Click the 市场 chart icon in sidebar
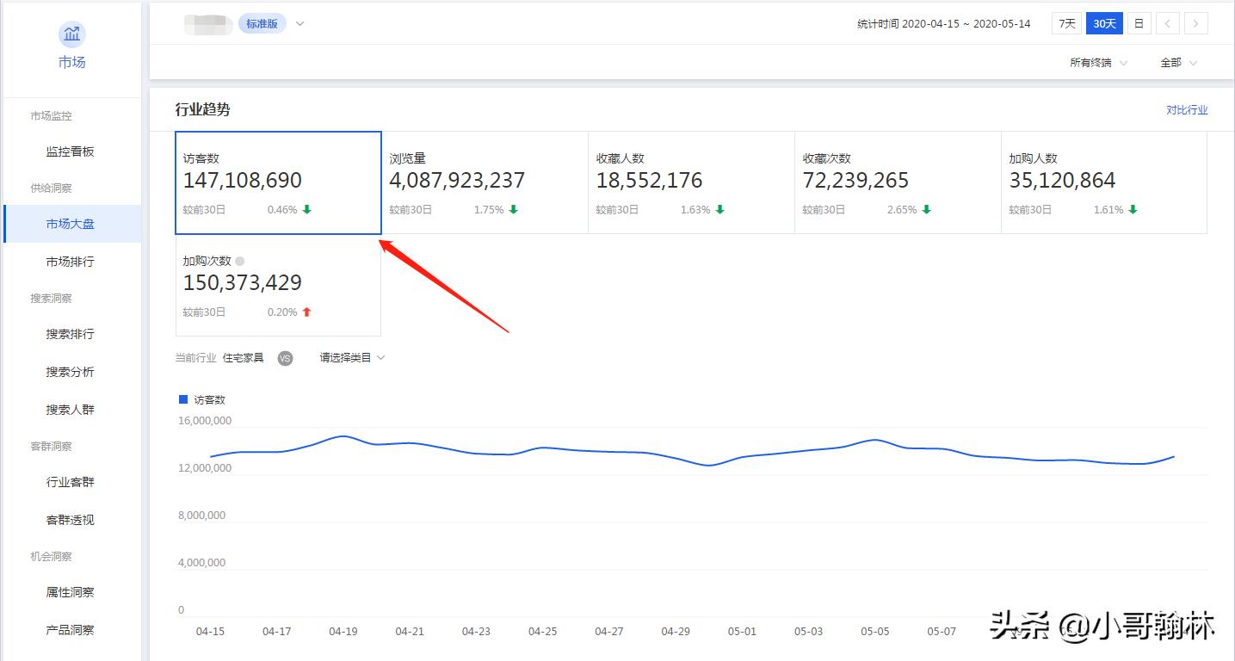 point(72,34)
